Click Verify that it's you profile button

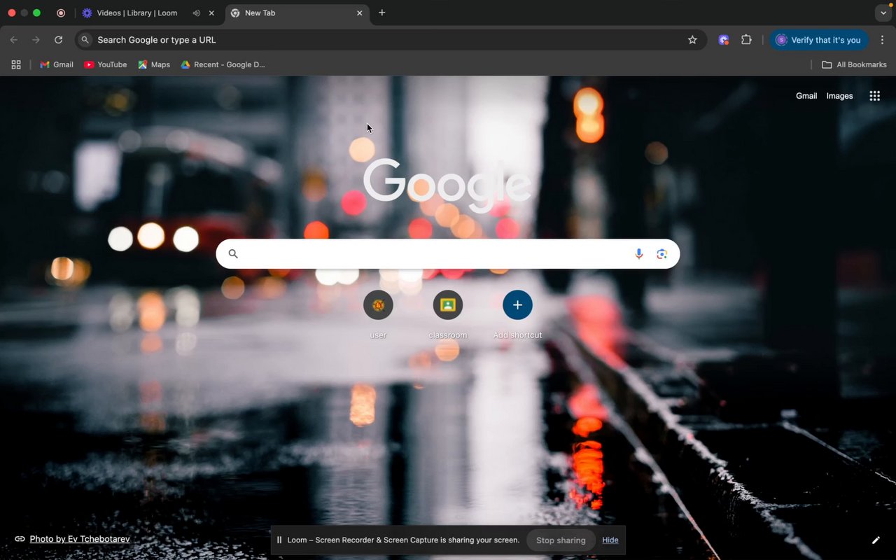(819, 40)
